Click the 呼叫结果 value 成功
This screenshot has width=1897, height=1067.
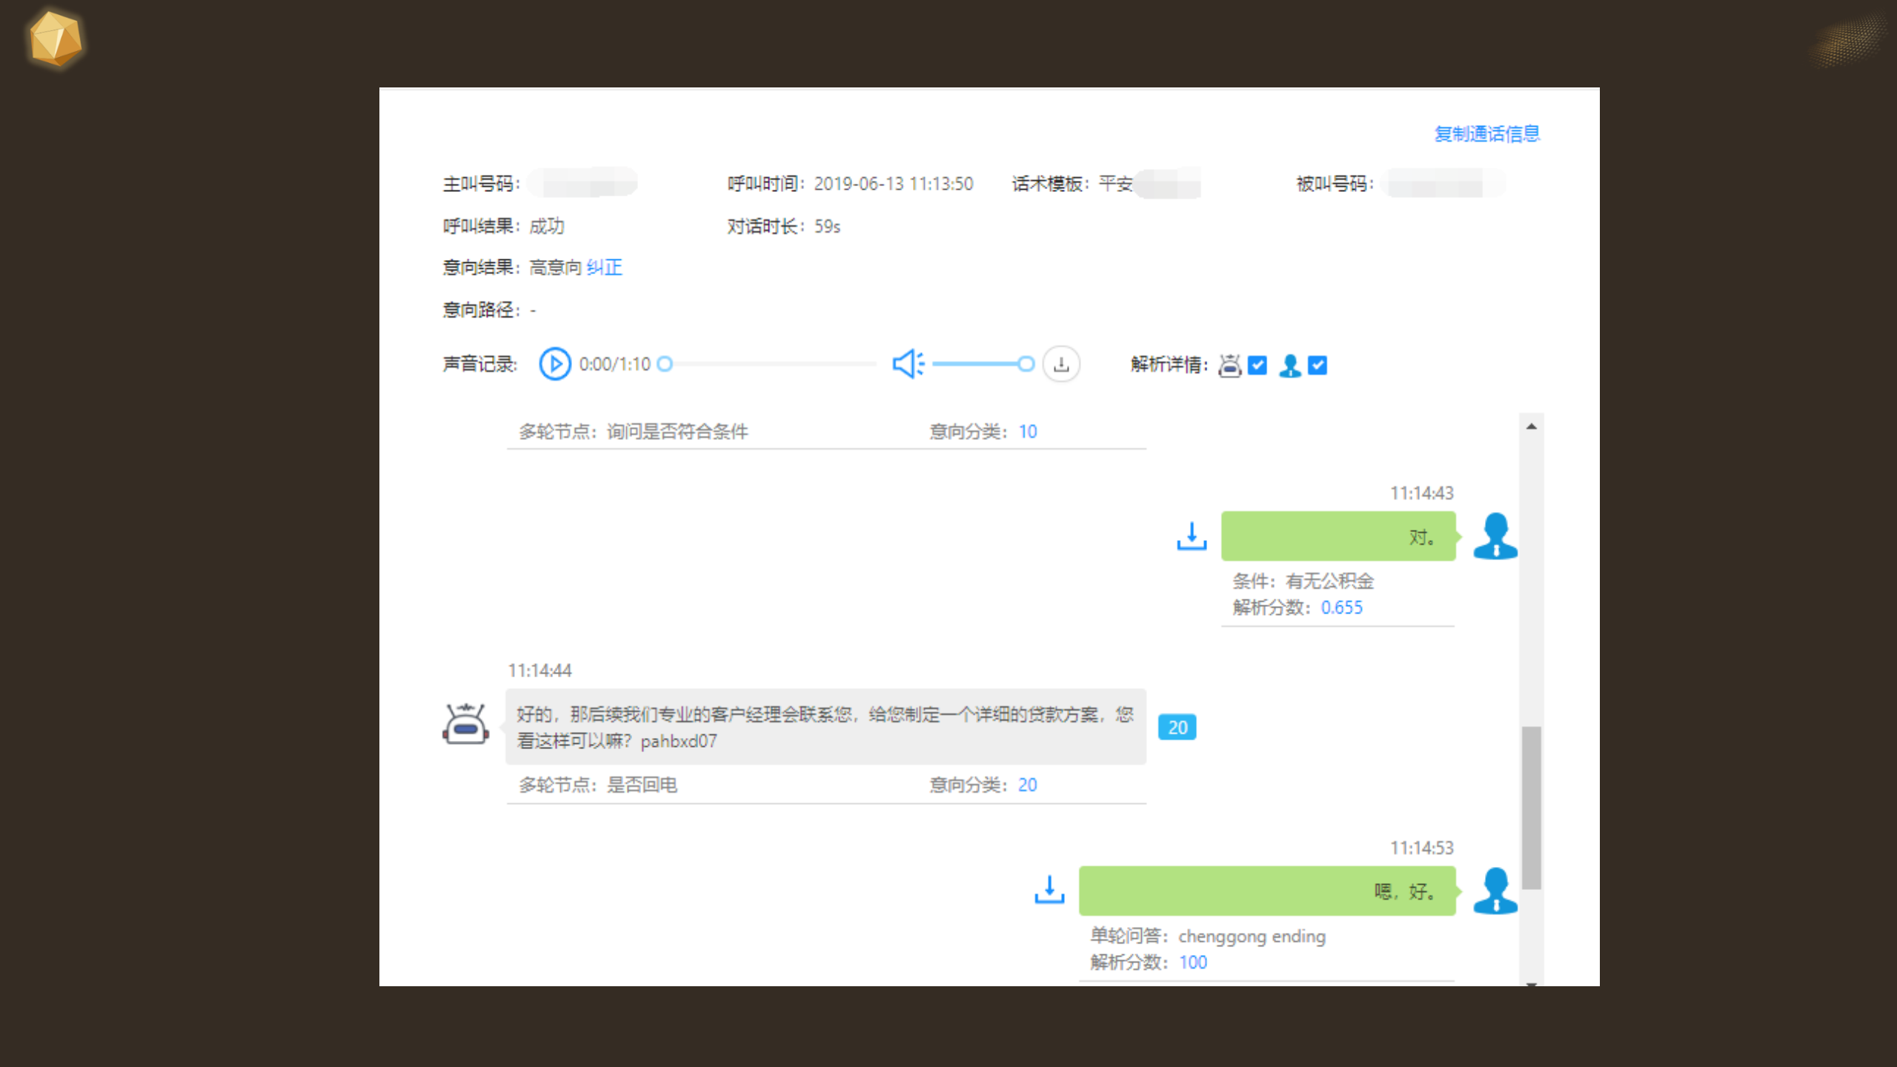coord(547,226)
